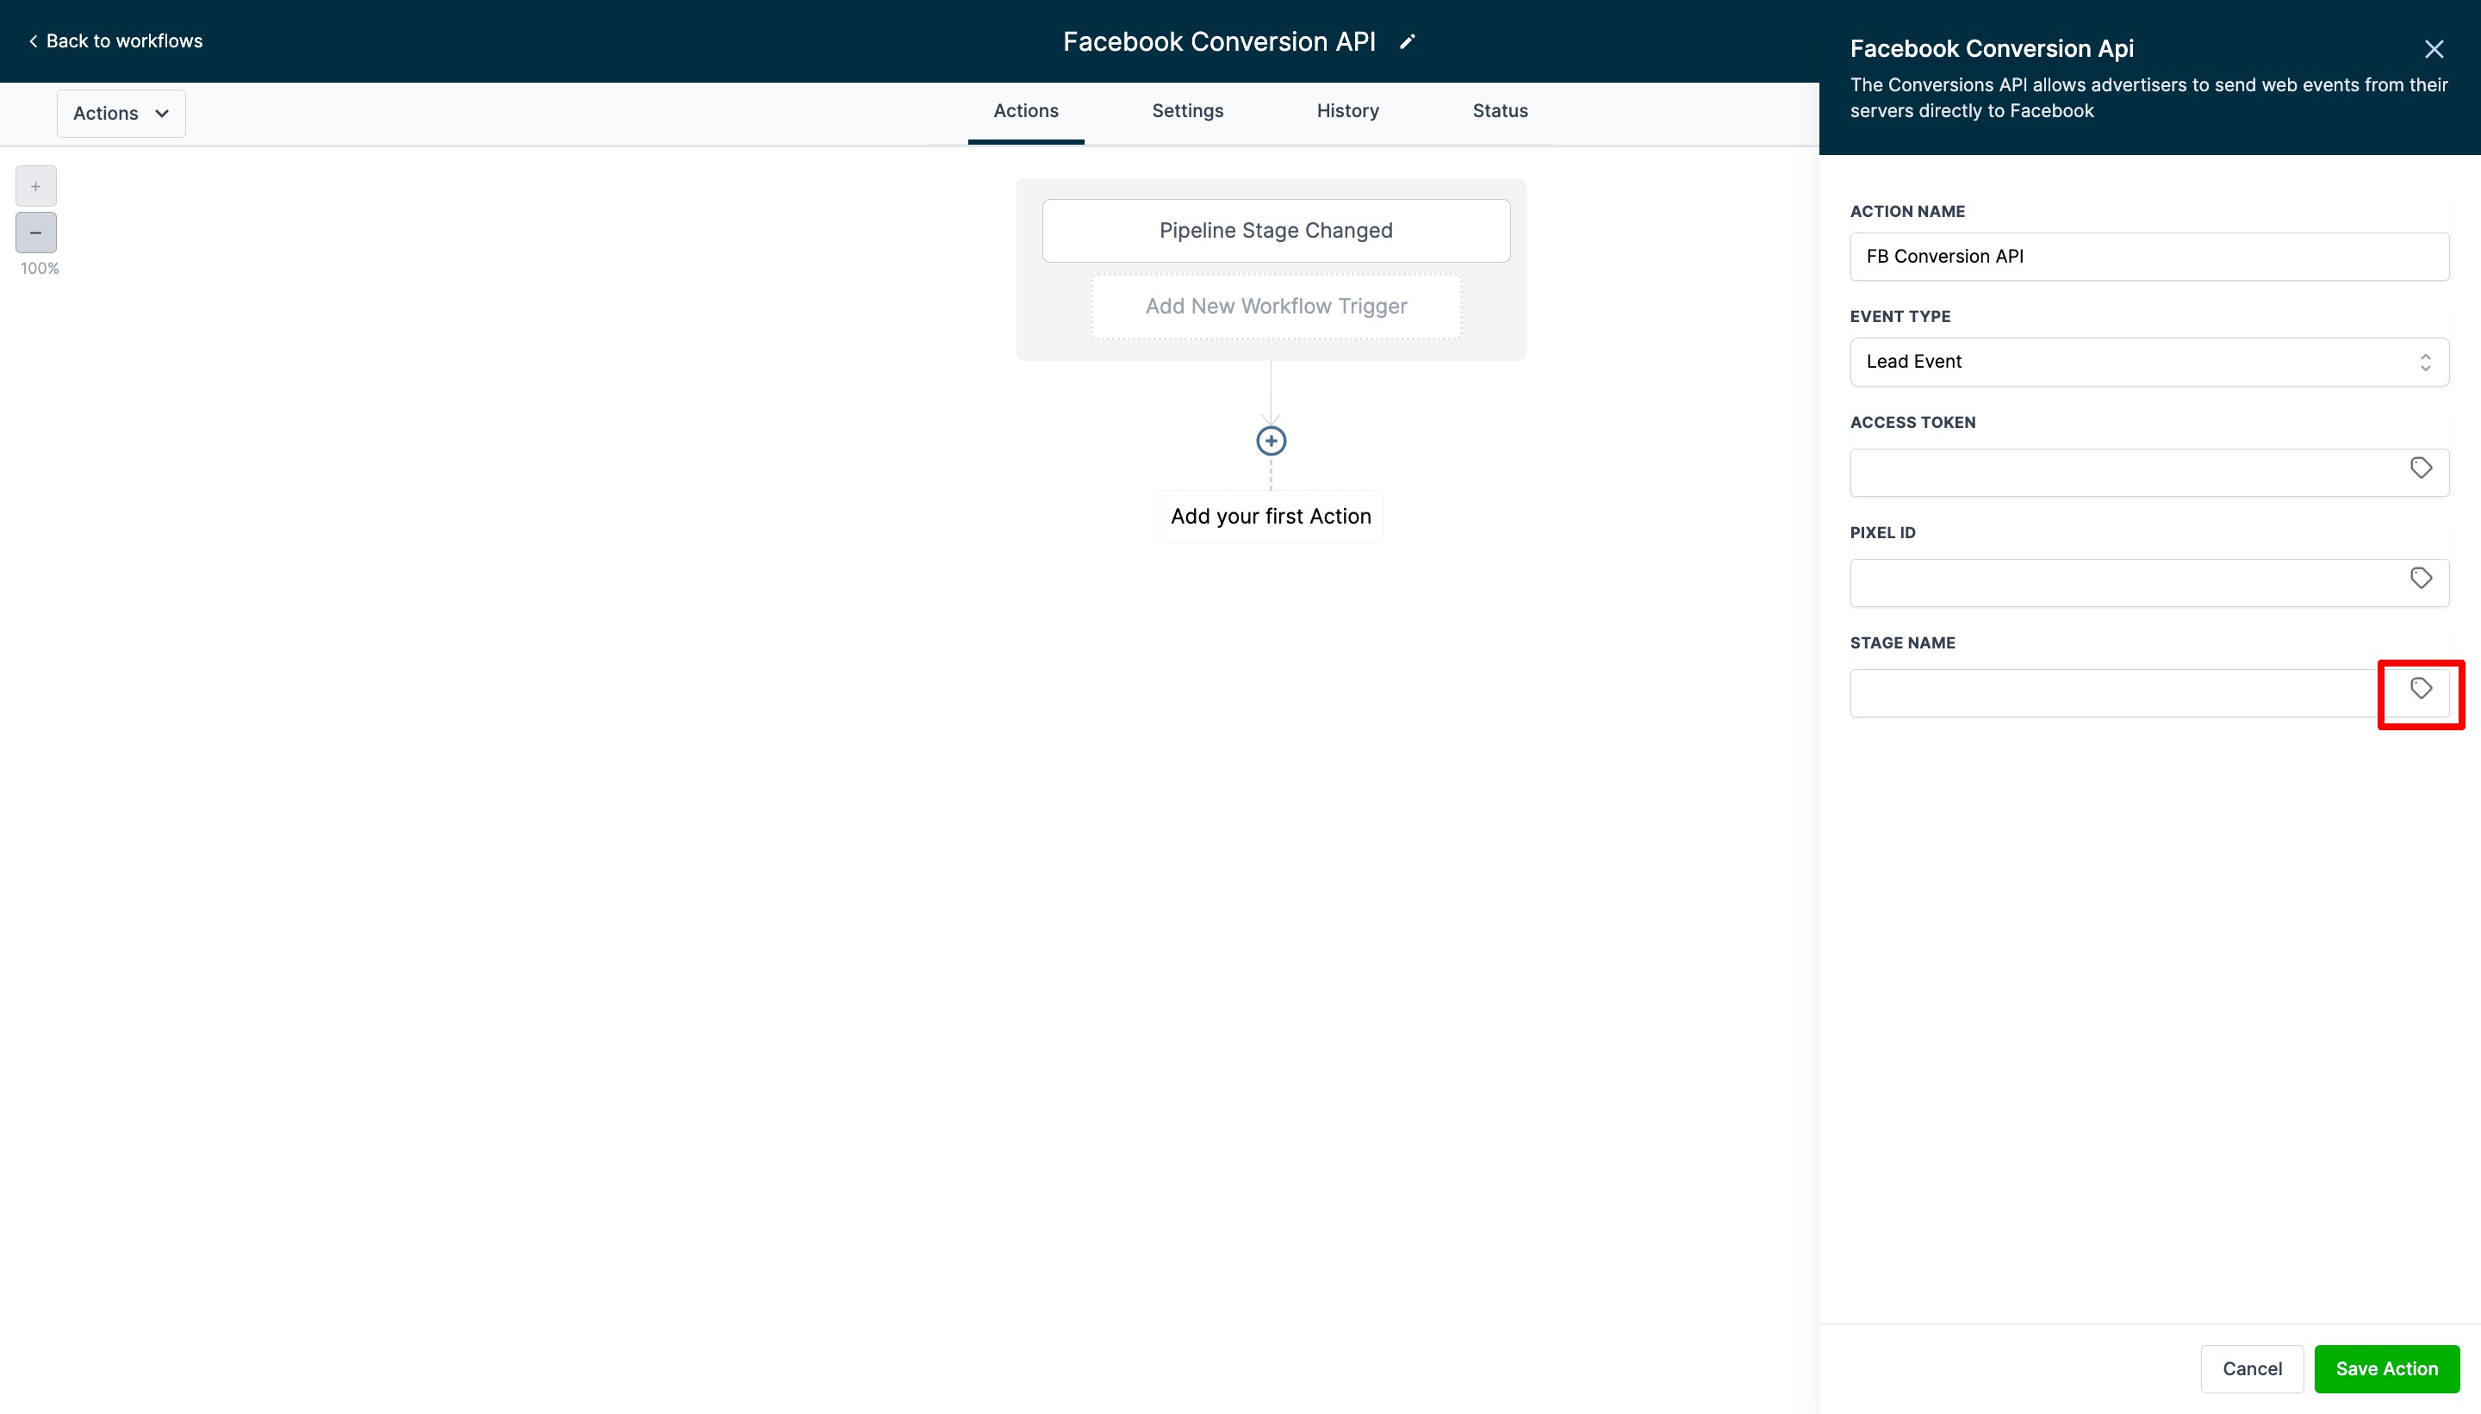Zoom in the canvas with plus button
The image size is (2481, 1414).
click(x=36, y=187)
